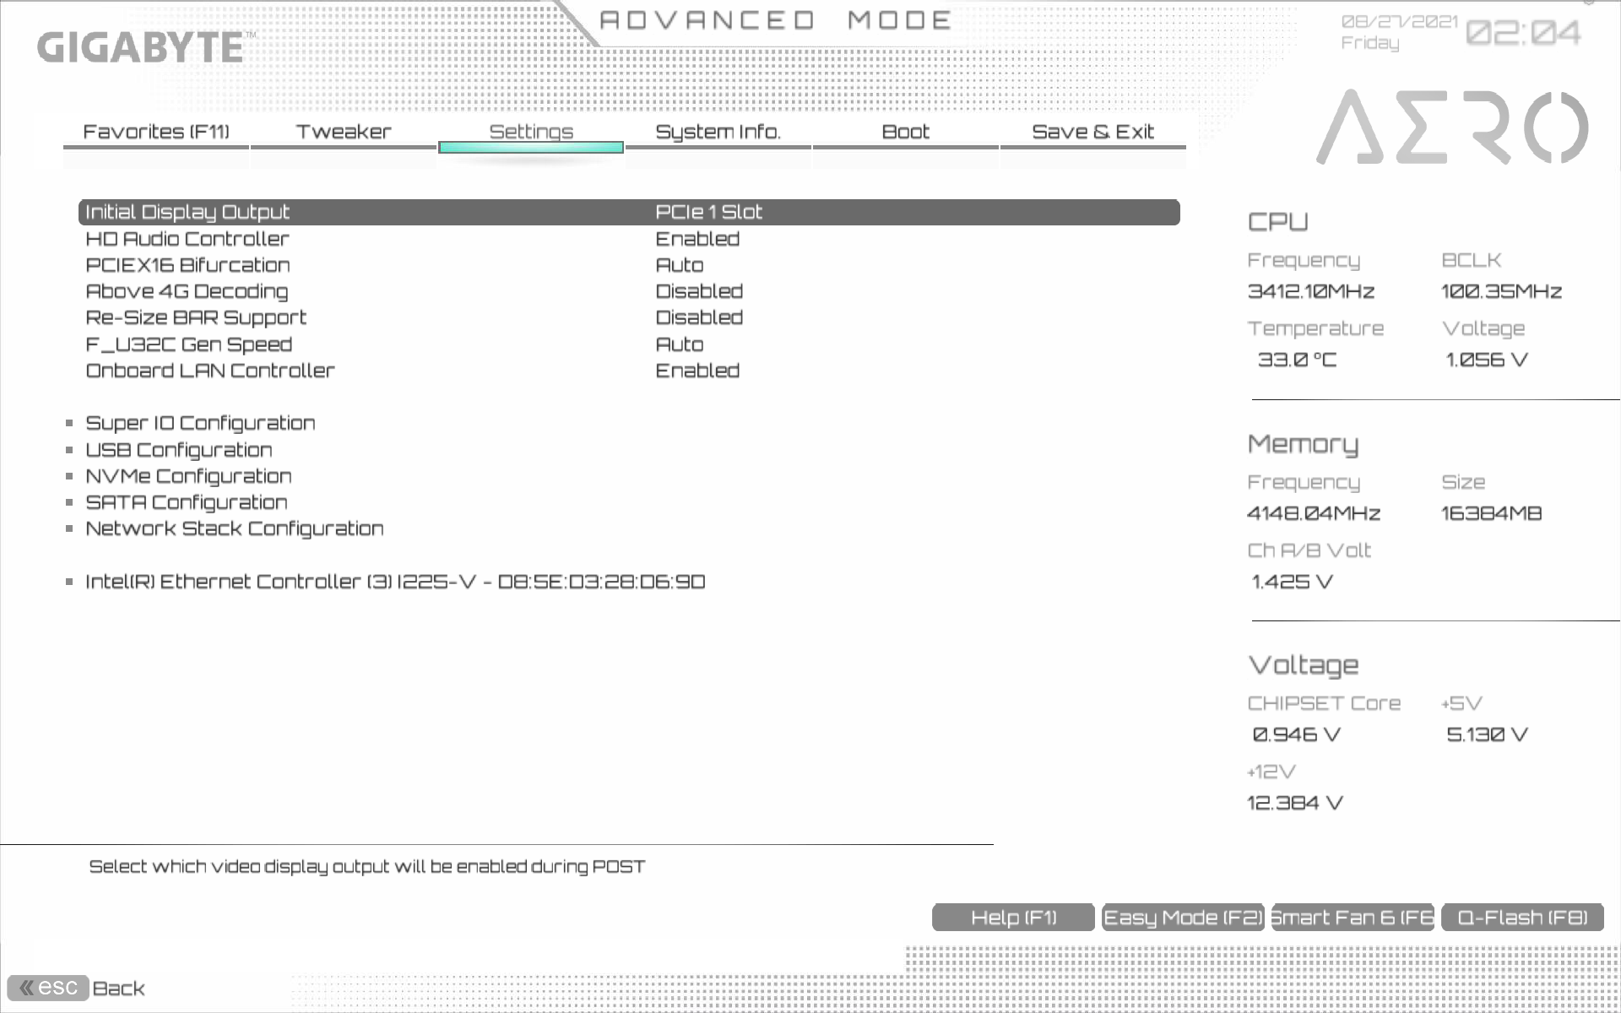
Task: Go to the Boot tab
Action: click(x=905, y=132)
